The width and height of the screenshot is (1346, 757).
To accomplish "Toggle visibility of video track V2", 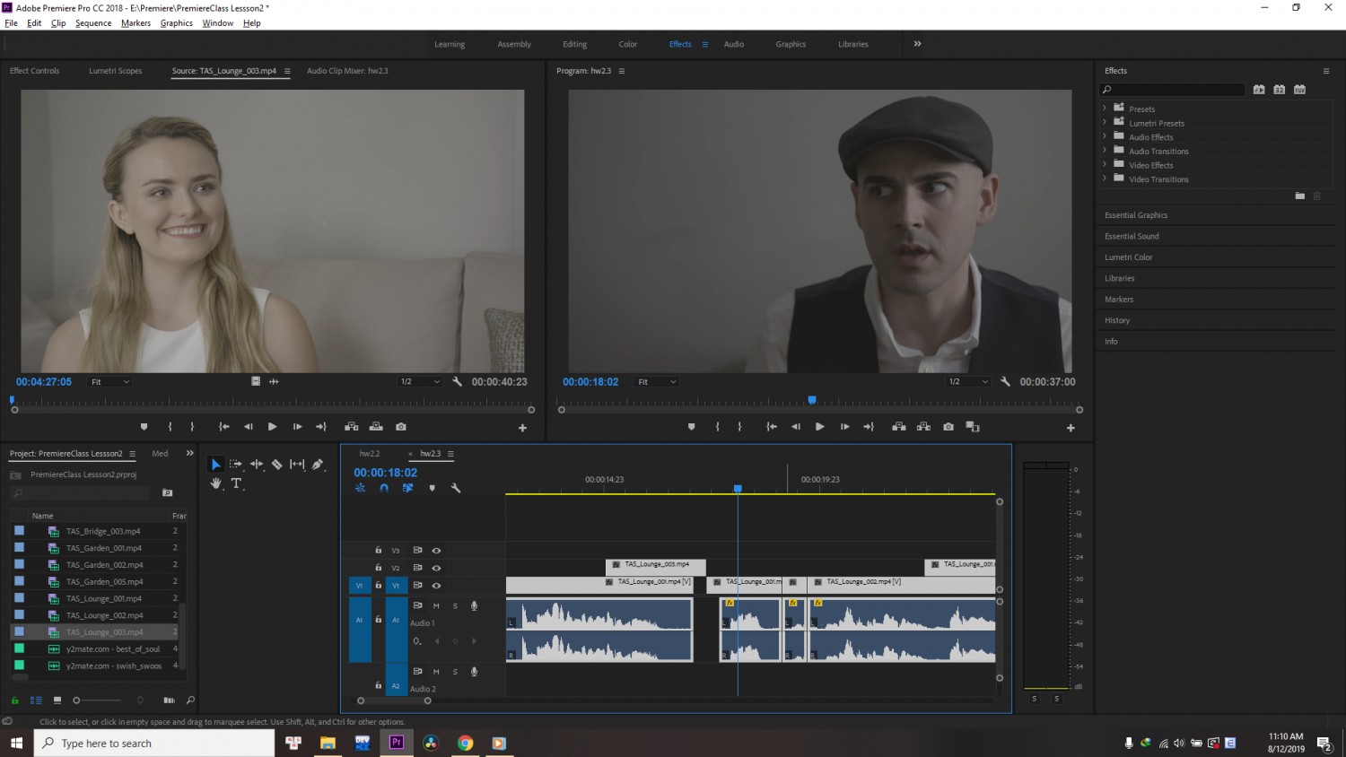I will click(436, 568).
